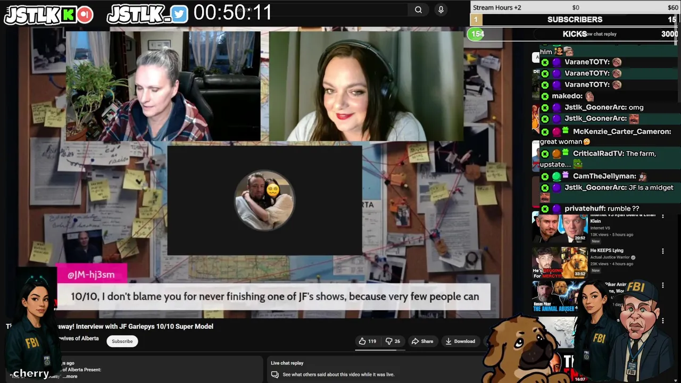Dislike the video with thumbs-down icon
The height and width of the screenshot is (383, 681).
pyautogui.click(x=393, y=341)
